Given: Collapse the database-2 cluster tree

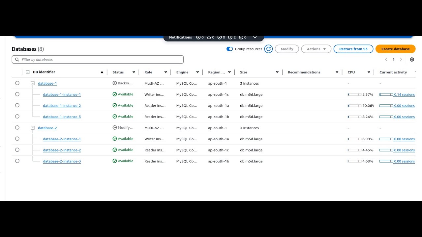Looking at the screenshot, I should point(33,128).
